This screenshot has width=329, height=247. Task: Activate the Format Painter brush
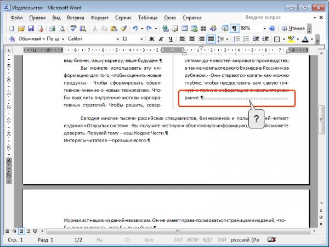click(x=123, y=29)
